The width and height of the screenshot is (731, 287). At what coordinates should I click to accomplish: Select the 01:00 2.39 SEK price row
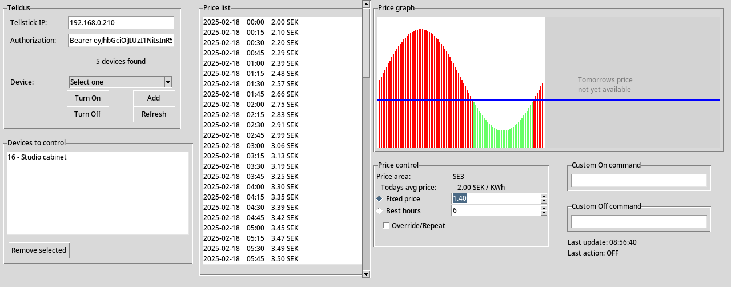pyautogui.click(x=282, y=63)
